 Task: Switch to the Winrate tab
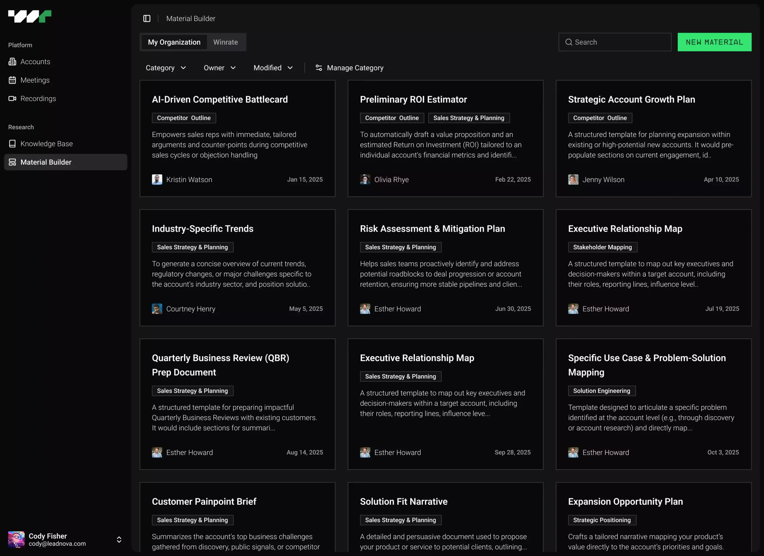point(226,42)
